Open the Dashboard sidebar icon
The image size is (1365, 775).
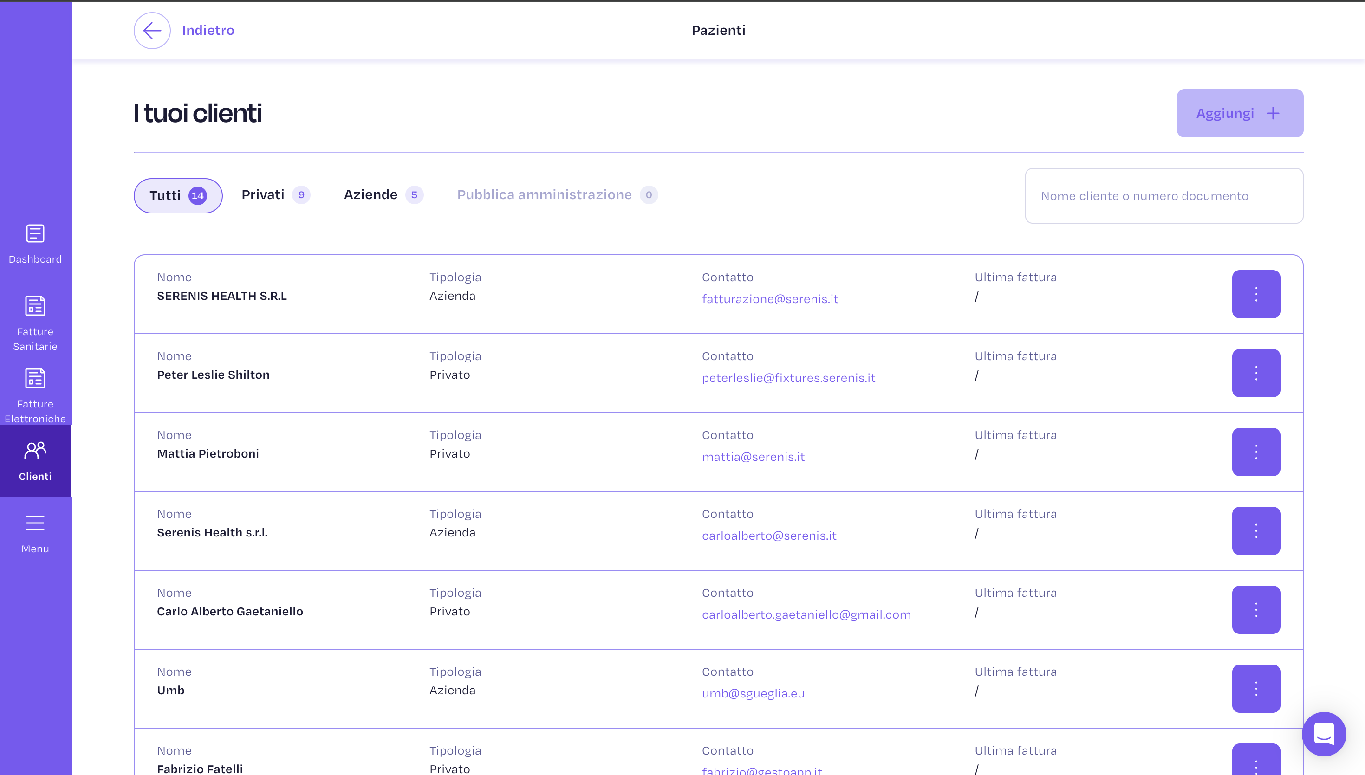[35, 234]
